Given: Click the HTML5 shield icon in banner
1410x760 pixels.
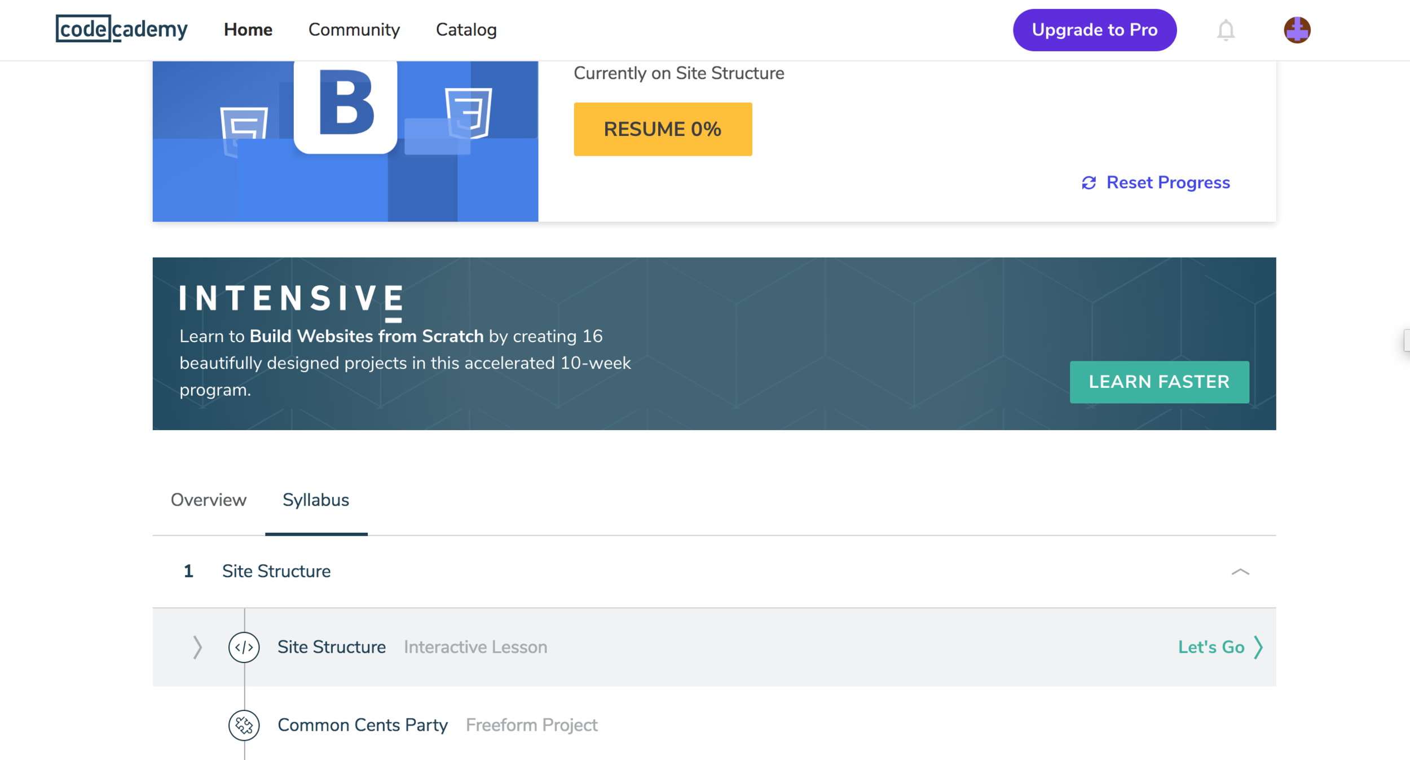Looking at the screenshot, I should tap(244, 131).
